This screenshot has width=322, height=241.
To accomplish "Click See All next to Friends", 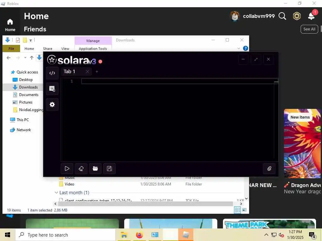I will pos(309,29).
